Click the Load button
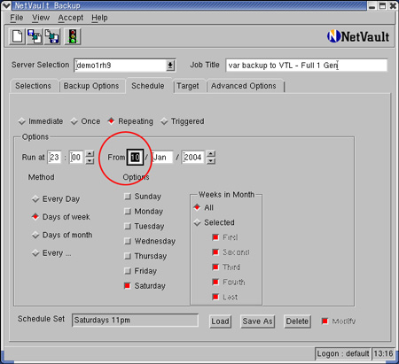 tap(220, 321)
